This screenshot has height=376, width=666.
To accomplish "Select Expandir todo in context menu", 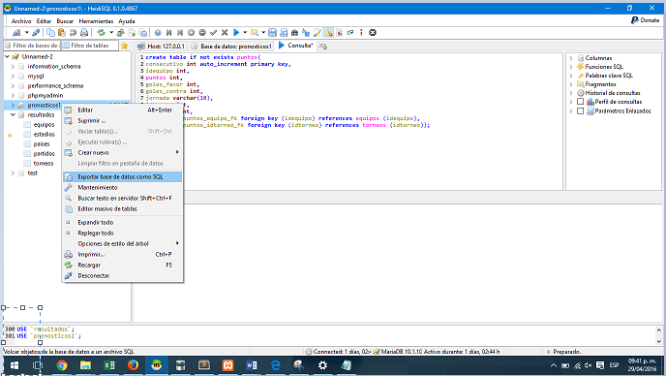I will [122, 223].
